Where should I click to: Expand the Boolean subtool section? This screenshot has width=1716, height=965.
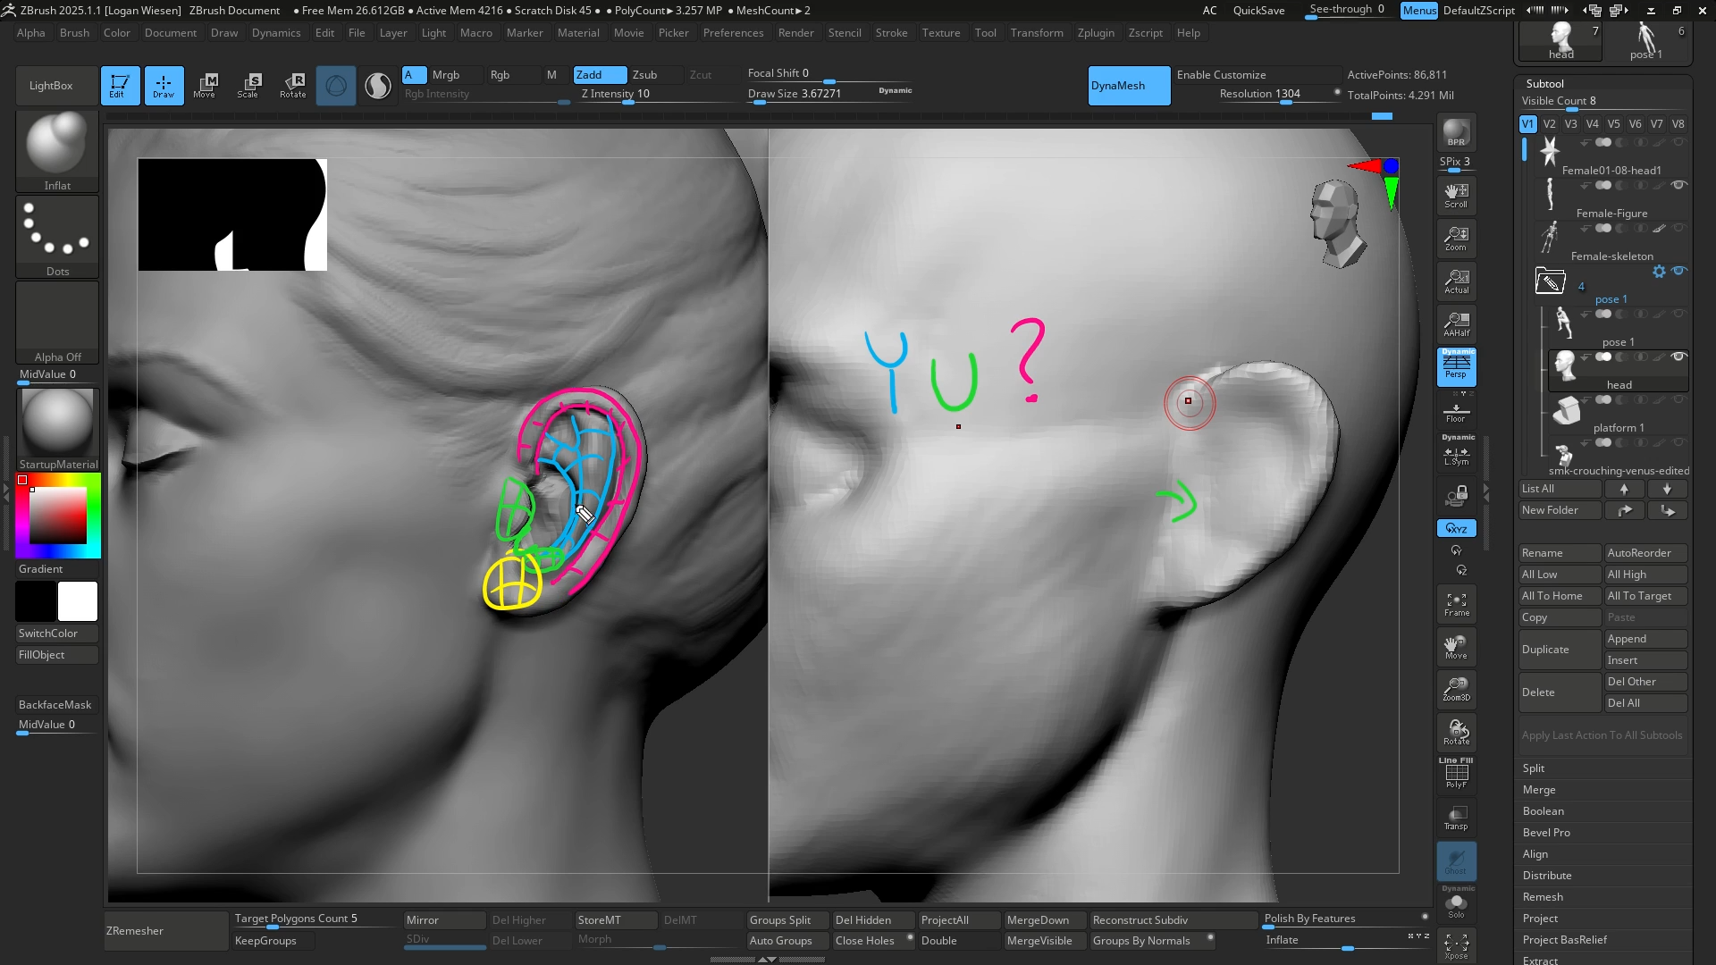point(1543,811)
